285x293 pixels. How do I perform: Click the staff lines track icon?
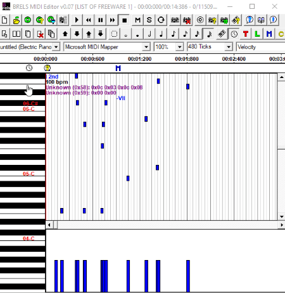pyautogui.click(x=175, y=20)
